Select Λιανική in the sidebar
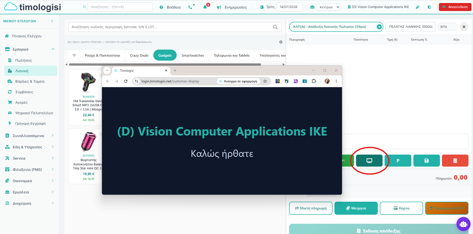Image resolution: width=473 pixels, height=234 pixels. point(31,71)
